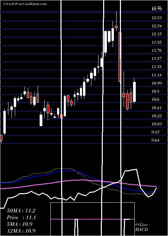The width and height of the screenshot is (168, 236).
Task: Select the 10.03 price axis label
Action: (x=157, y=124)
